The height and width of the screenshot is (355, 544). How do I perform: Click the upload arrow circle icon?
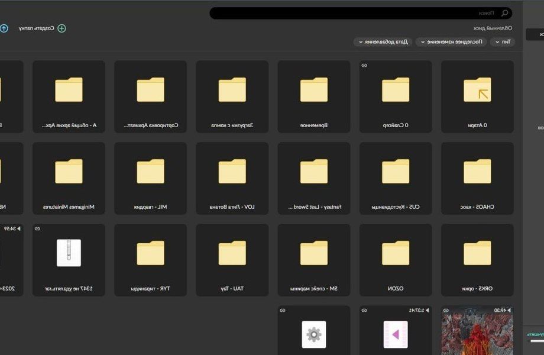[x=4, y=28]
